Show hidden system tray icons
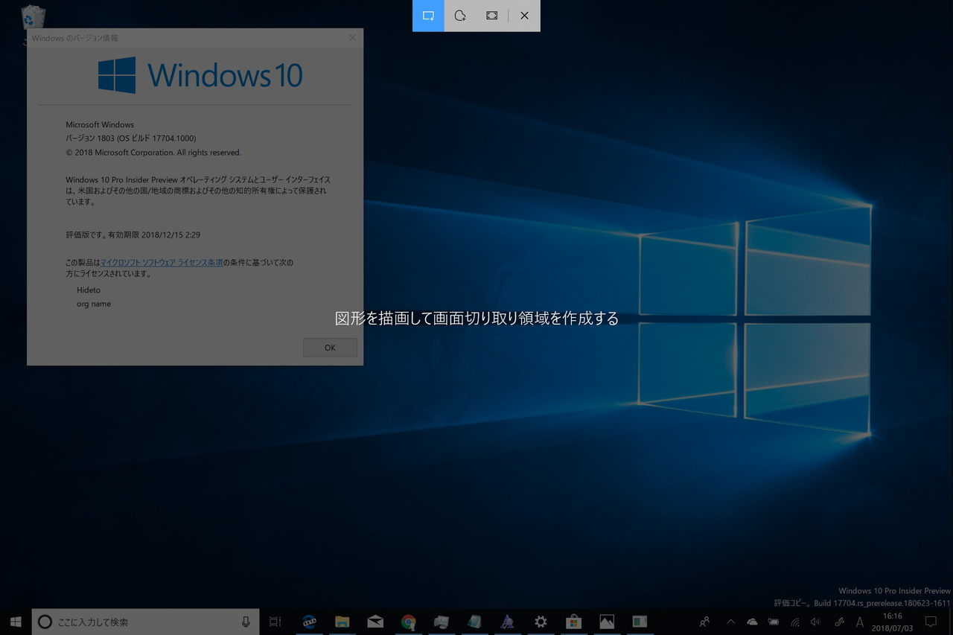953x635 pixels. pos(730,622)
